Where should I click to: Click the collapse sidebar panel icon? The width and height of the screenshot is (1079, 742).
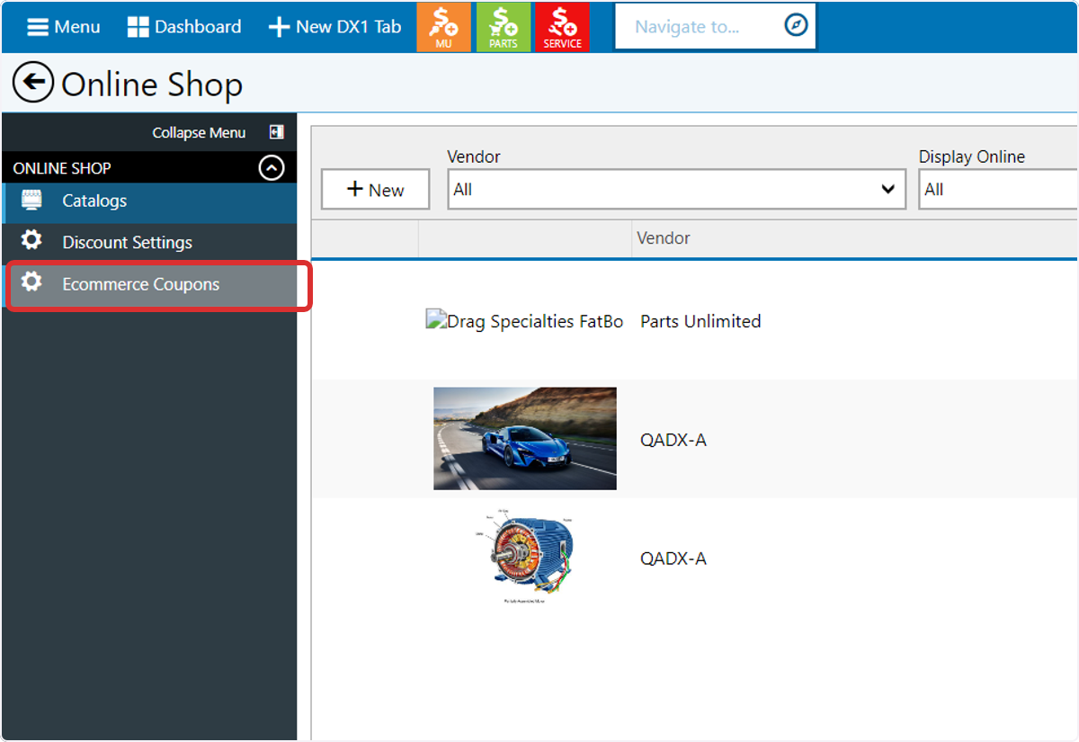point(277,132)
